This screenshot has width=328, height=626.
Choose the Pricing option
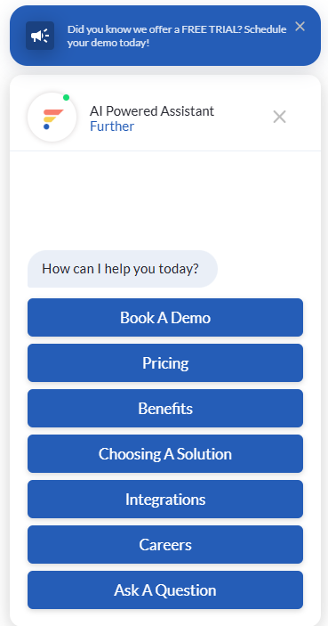(165, 363)
